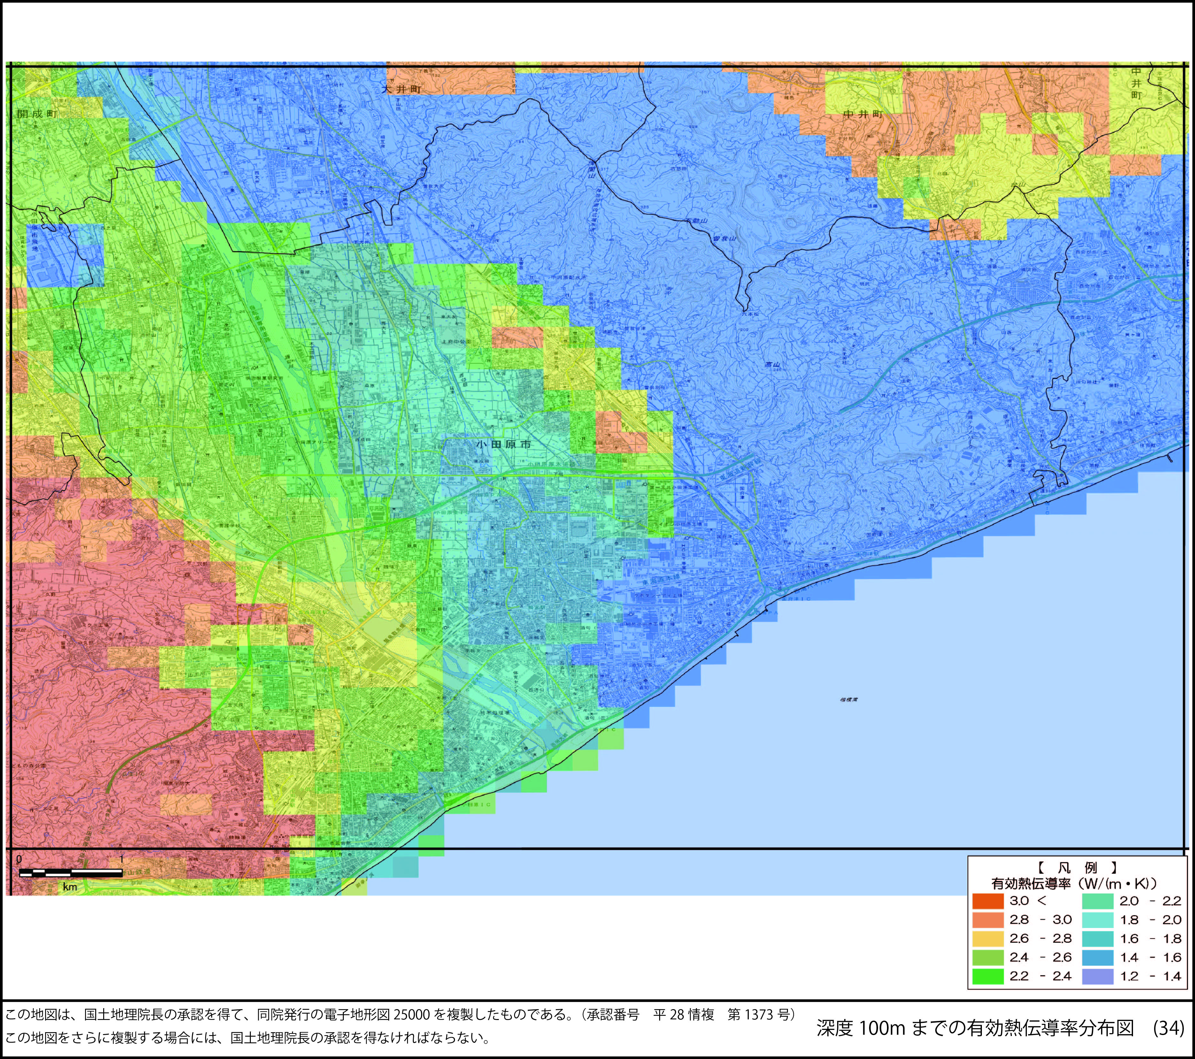Click the 深度100mまでの有効熱伝導率分布図 title text
This screenshot has height=1059, width=1195.
pyautogui.click(x=975, y=1028)
